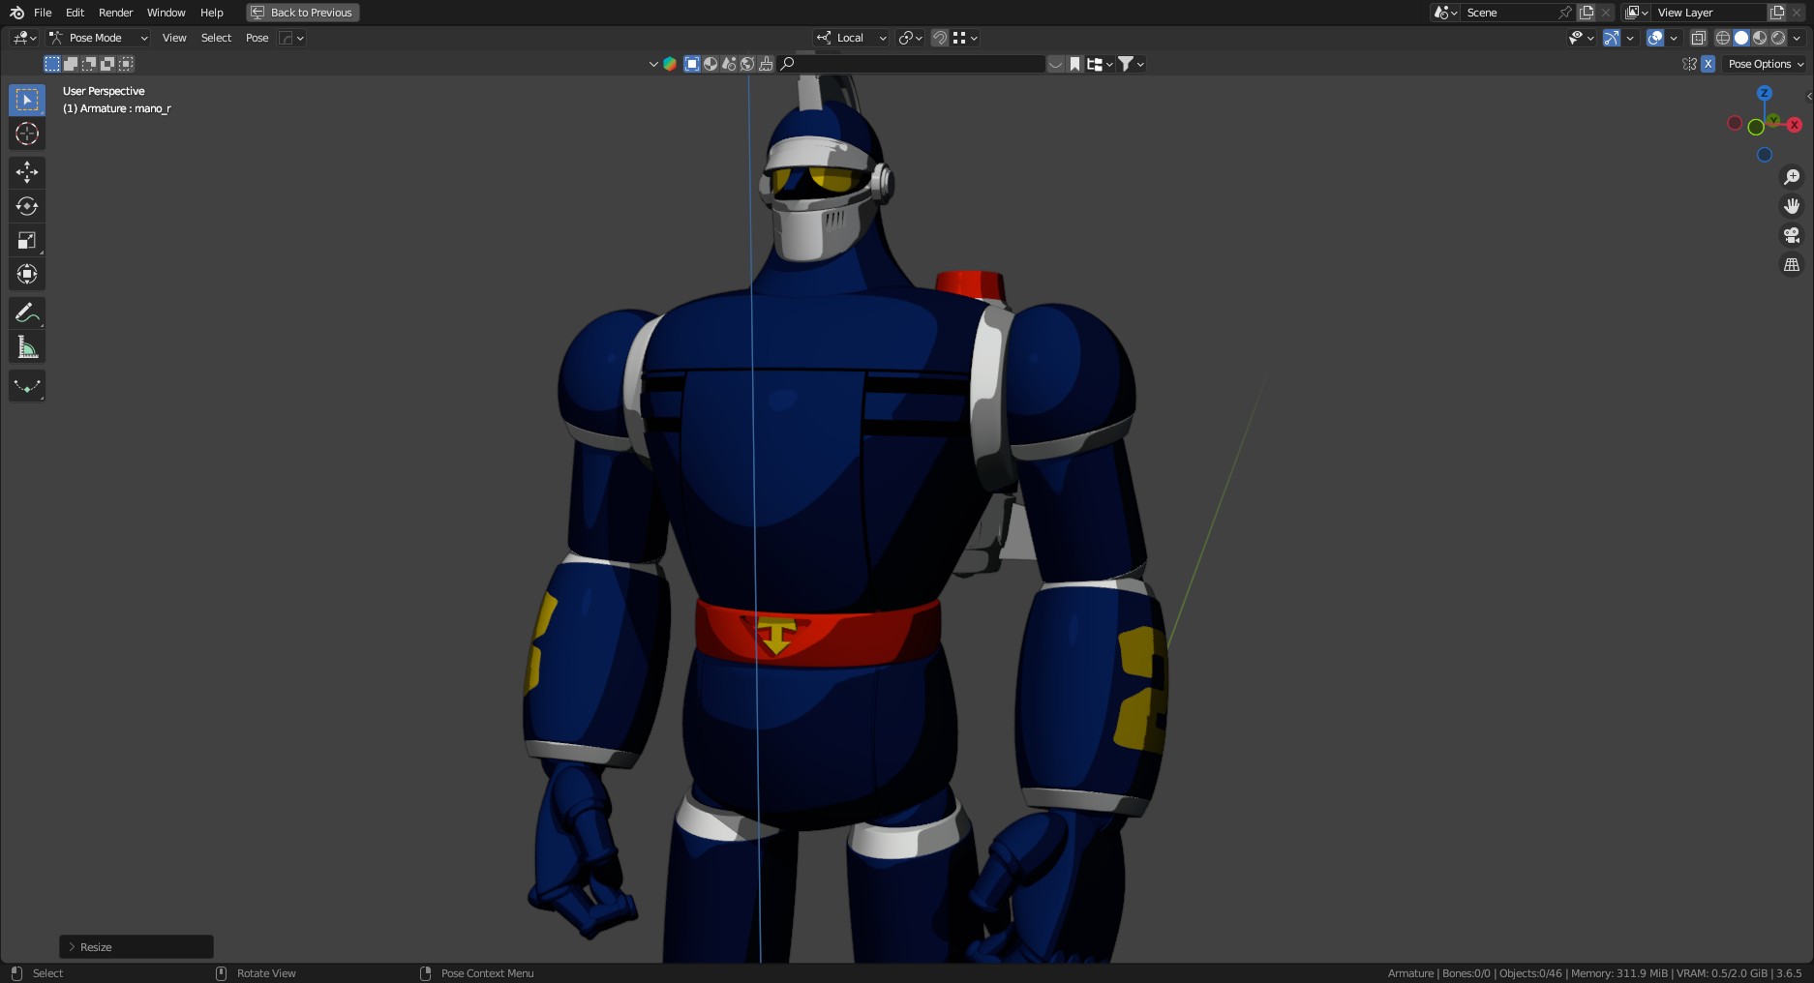Activate the 3D Cursor tool
The width and height of the screenshot is (1814, 983).
pos(27,134)
